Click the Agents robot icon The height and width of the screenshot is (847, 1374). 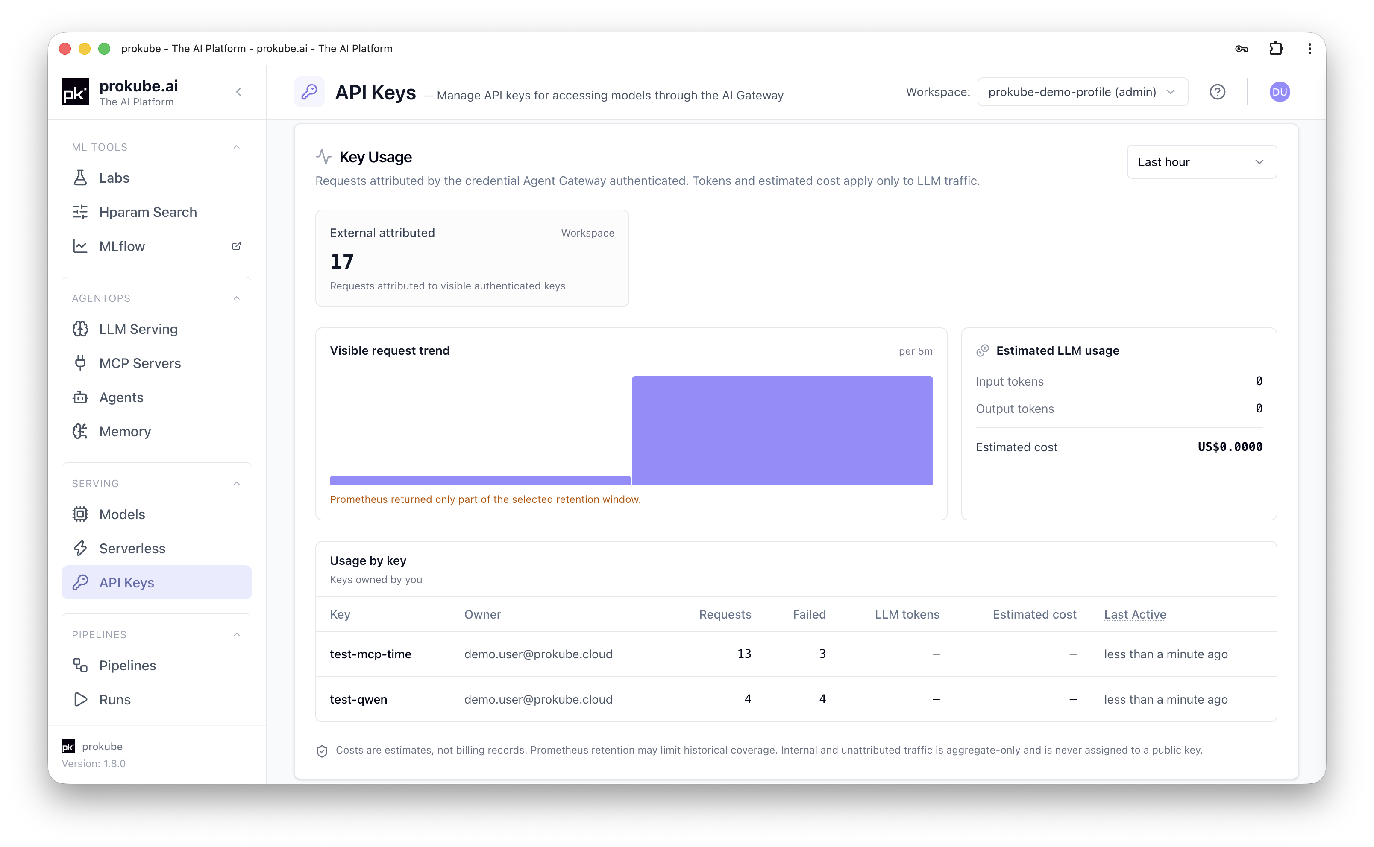point(80,397)
